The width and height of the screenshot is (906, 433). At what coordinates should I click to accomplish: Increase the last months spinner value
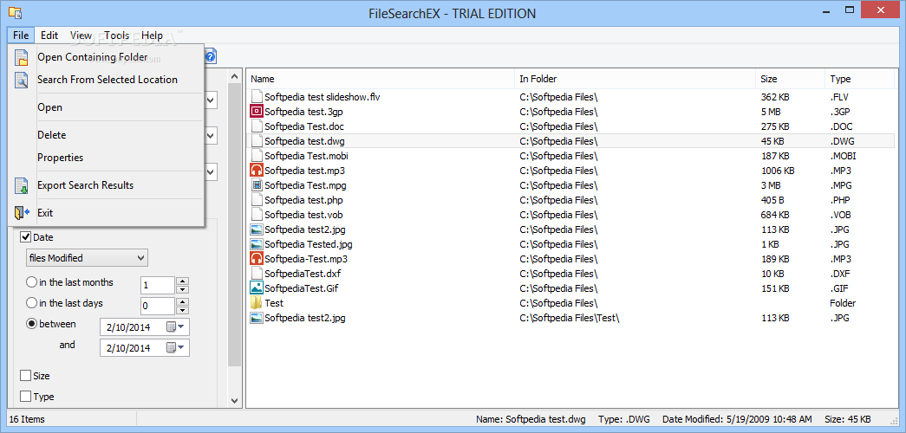tap(183, 281)
